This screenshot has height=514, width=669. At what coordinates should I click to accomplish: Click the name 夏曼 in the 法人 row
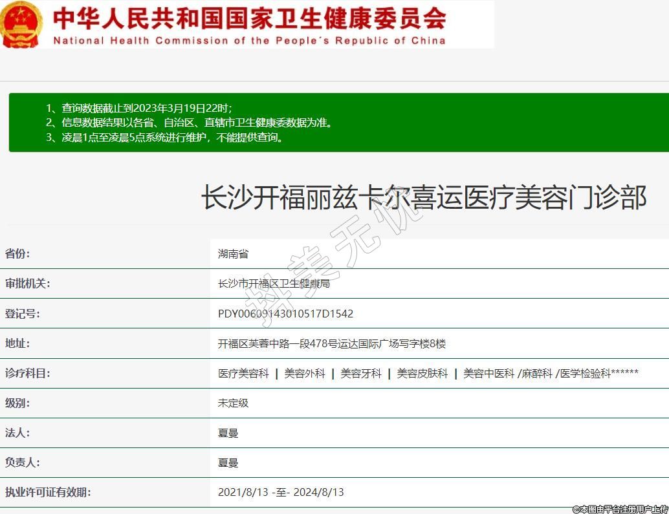(x=228, y=433)
